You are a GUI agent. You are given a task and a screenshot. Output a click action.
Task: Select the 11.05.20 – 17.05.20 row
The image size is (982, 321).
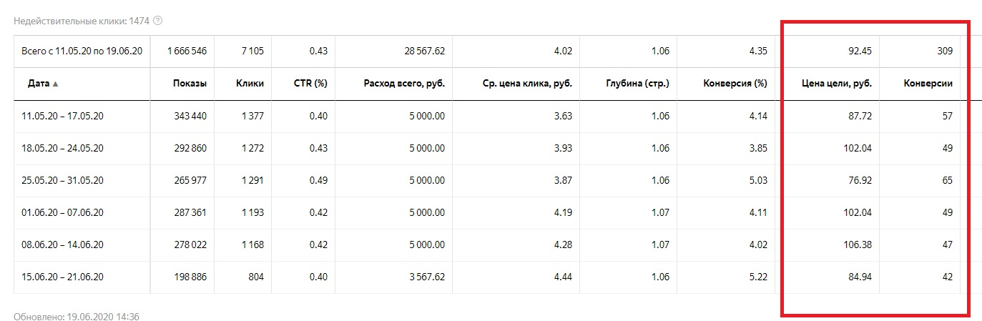63,116
